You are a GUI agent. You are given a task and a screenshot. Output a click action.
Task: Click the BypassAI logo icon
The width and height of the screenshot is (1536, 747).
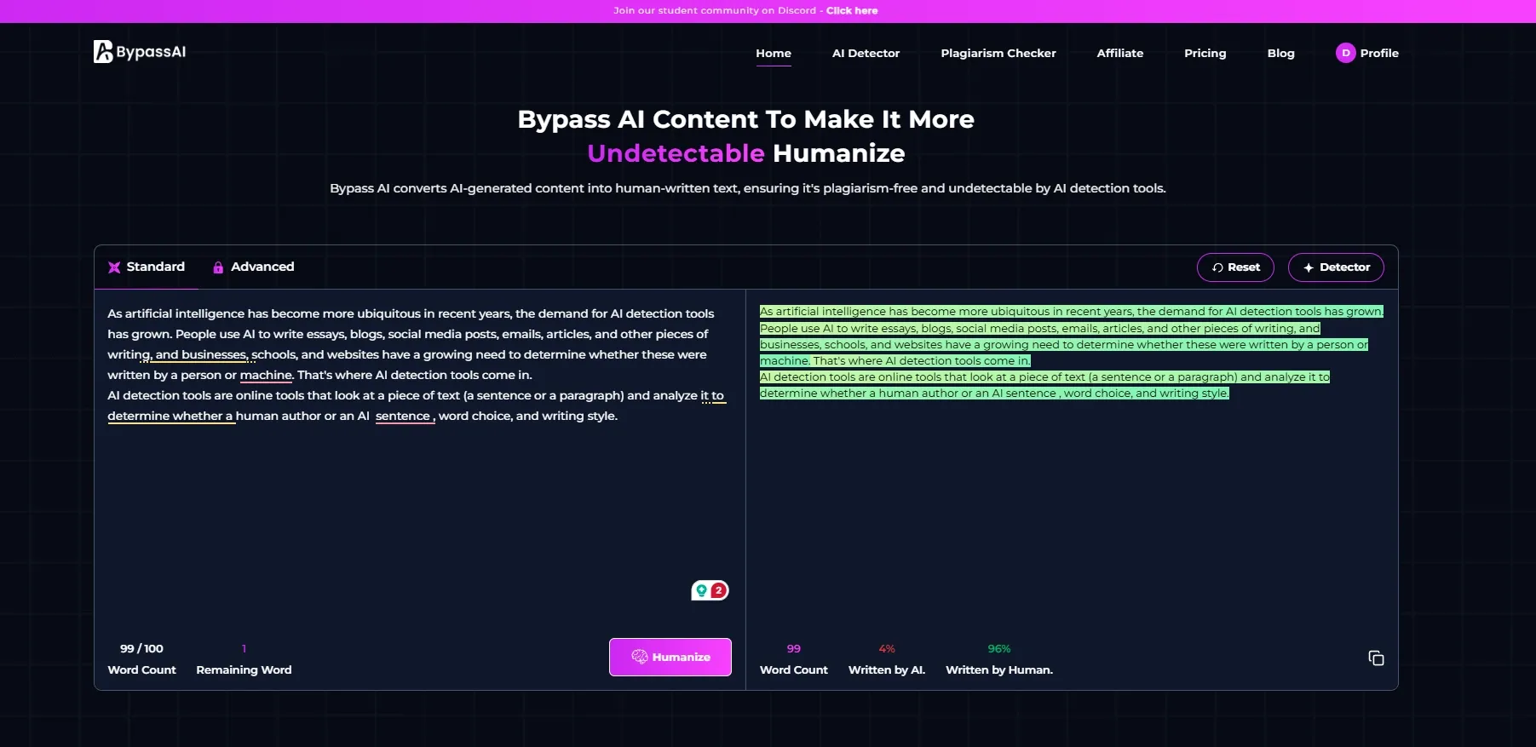[103, 52]
